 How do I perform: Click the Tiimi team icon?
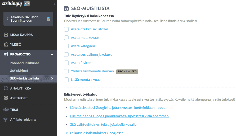tap(6, 110)
